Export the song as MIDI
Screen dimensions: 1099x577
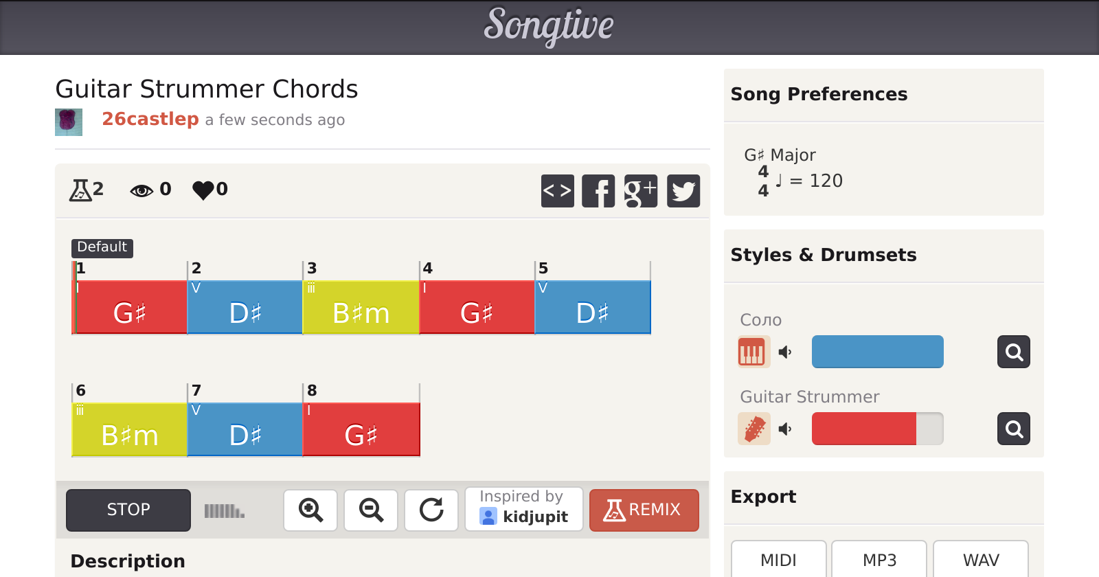click(778, 560)
